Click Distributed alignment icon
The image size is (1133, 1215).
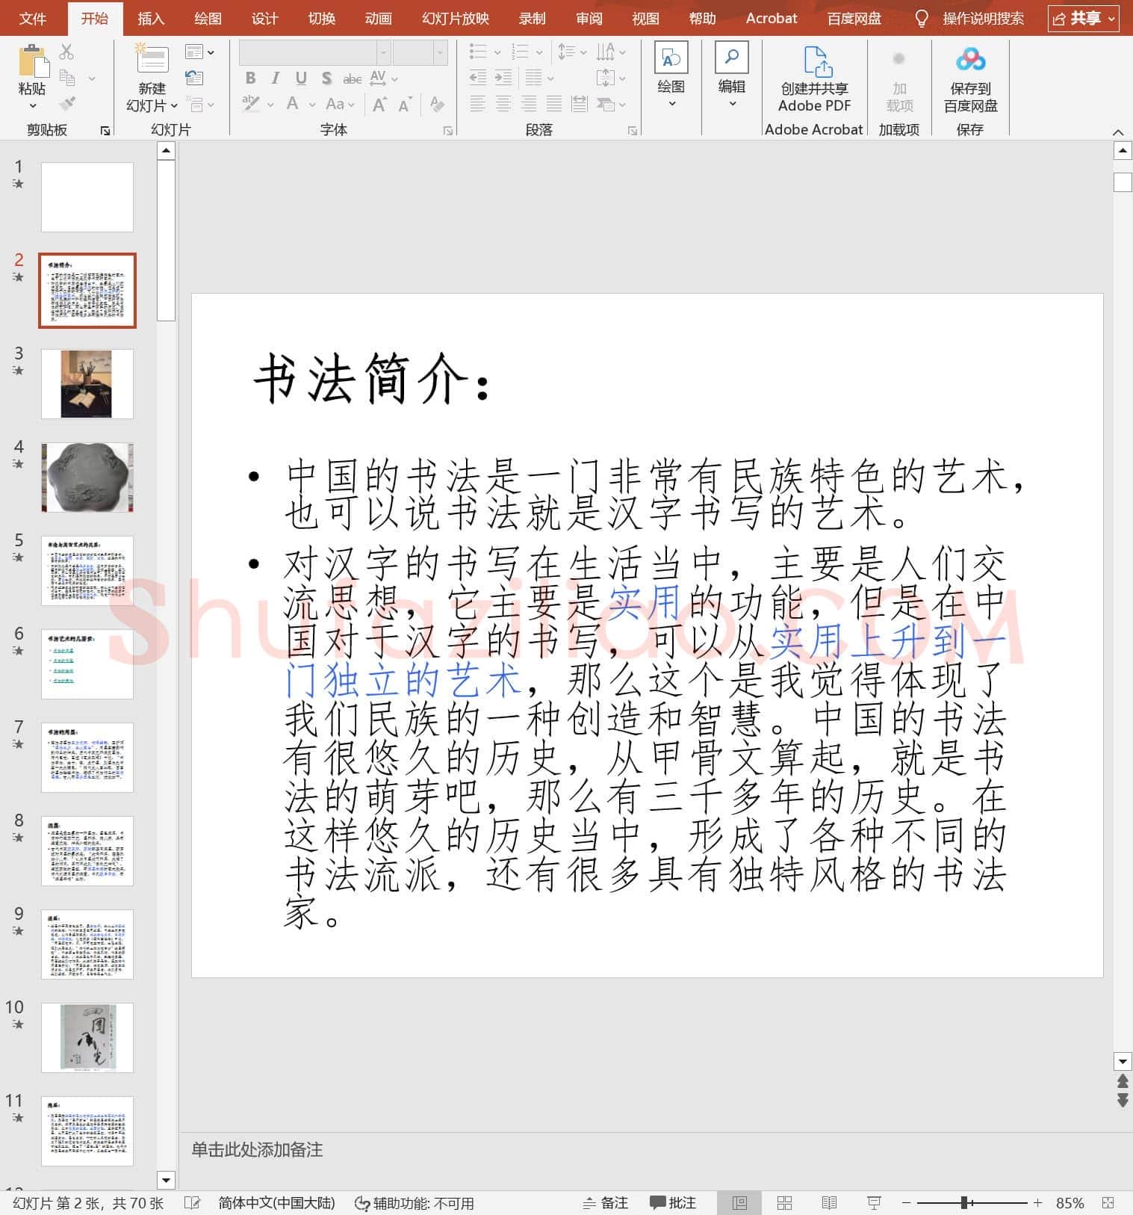tap(580, 104)
